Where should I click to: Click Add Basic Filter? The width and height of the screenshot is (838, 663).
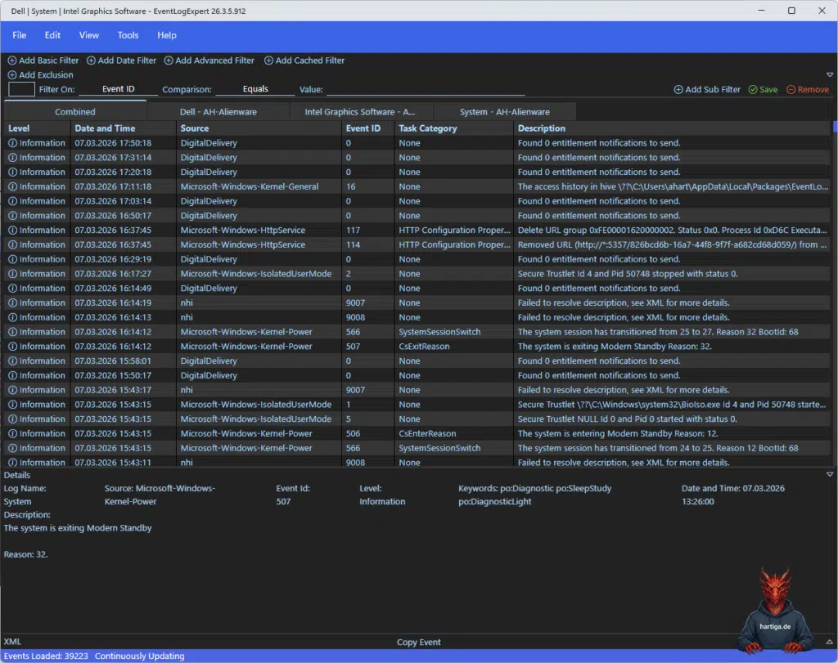[43, 60]
